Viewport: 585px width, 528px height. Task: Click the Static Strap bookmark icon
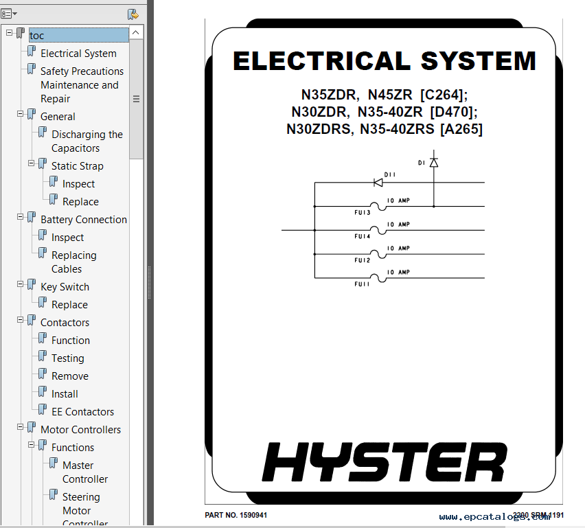tap(43, 163)
